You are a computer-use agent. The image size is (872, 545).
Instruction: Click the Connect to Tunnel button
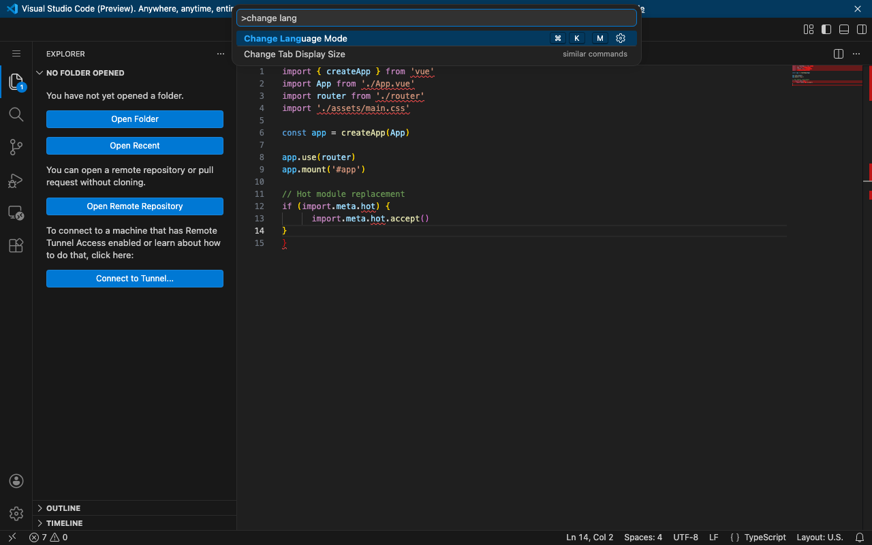click(x=135, y=279)
